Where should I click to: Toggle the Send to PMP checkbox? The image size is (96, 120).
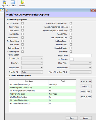(x=22, y=38)
